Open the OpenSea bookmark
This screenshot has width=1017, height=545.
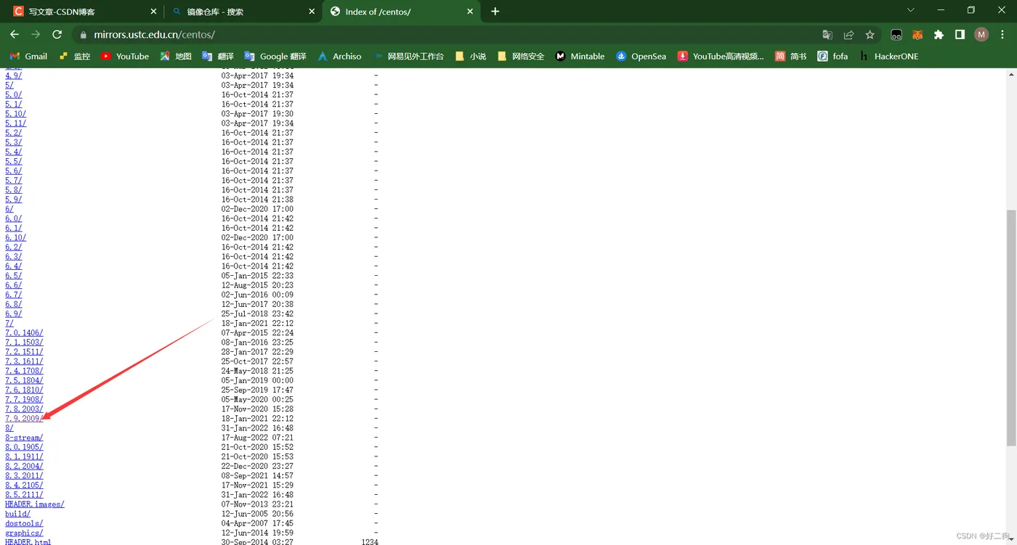pos(641,56)
